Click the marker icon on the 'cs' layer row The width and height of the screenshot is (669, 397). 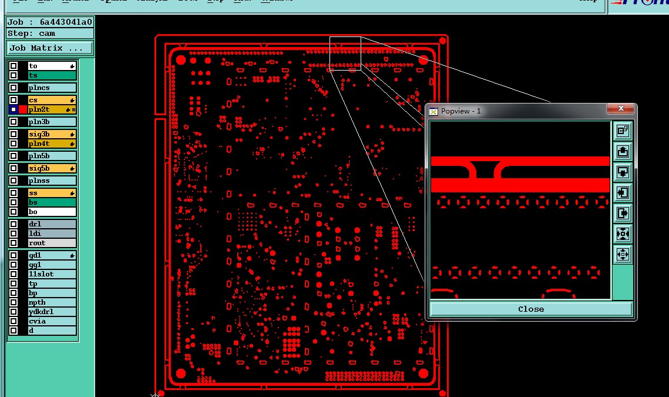tap(72, 100)
